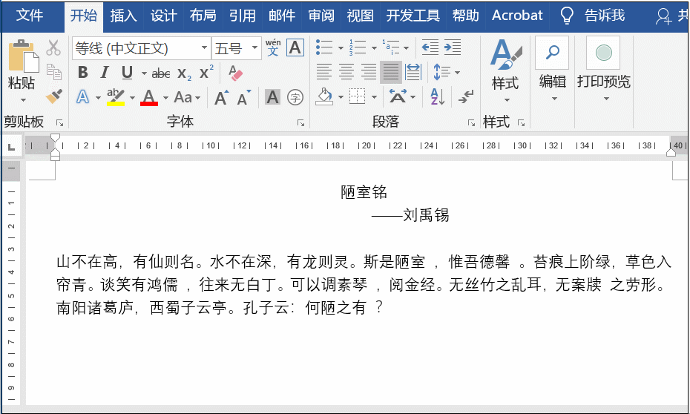Toggle bold formatting
This screenshot has width=690, height=414.
[83, 73]
